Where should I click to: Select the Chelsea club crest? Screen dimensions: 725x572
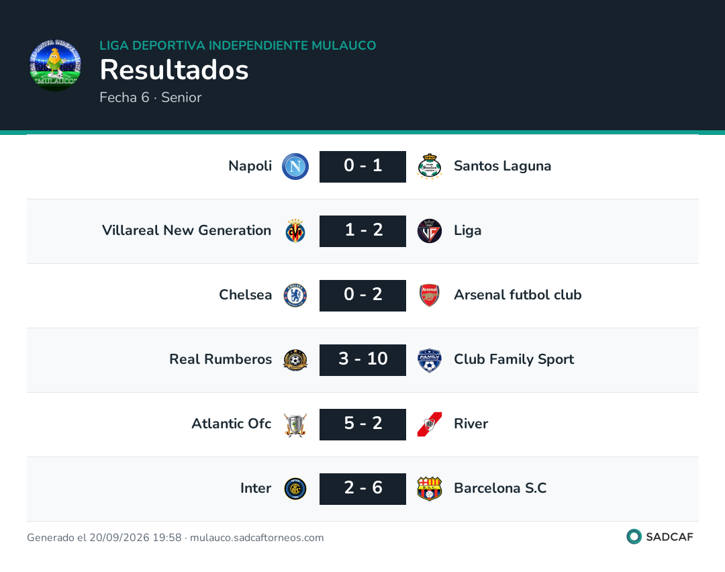point(295,295)
